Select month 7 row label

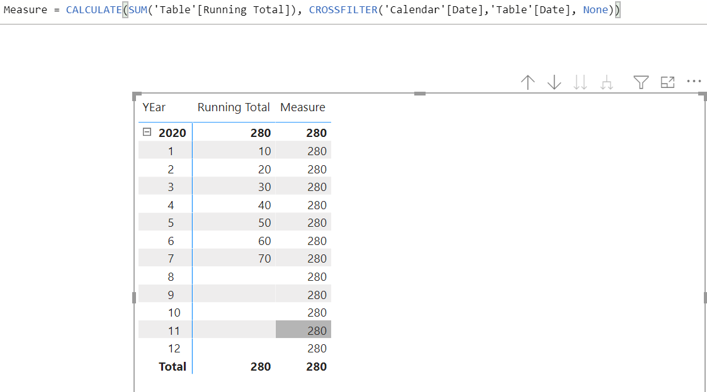[x=171, y=259]
